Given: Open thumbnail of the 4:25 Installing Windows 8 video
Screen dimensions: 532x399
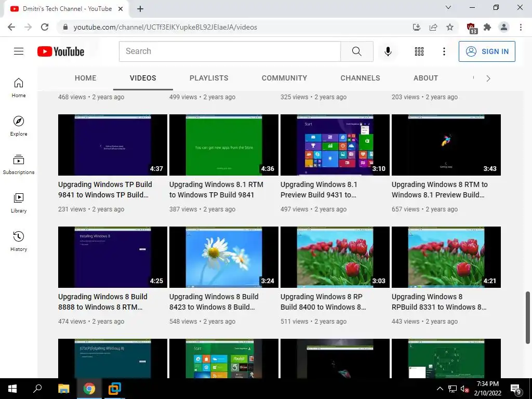Looking at the screenshot, I should pyautogui.click(x=113, y=257).
